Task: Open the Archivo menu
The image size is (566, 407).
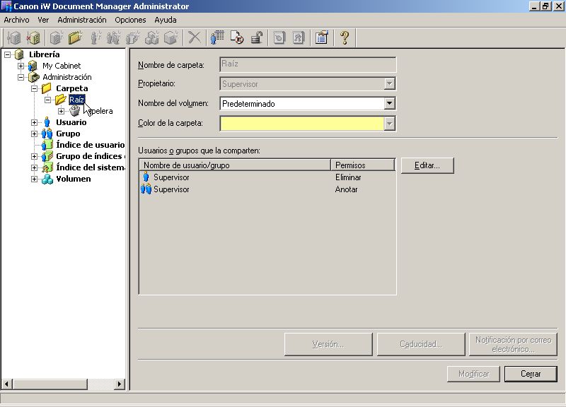Action: pyautogui.click(x=16, y=20)
